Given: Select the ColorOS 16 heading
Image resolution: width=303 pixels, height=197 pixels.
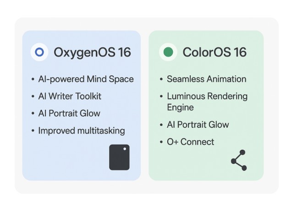Looking at the screenshot, I should (x=215, y=52).
